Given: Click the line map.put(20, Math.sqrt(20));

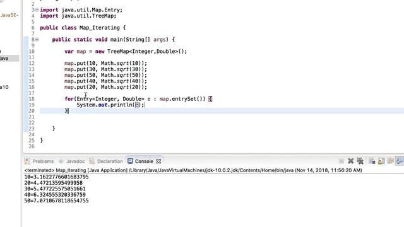Looking at the screenshot, I should (105, 87).
